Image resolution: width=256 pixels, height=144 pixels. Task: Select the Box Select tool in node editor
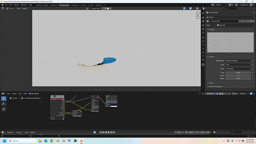tap(4, 98)
